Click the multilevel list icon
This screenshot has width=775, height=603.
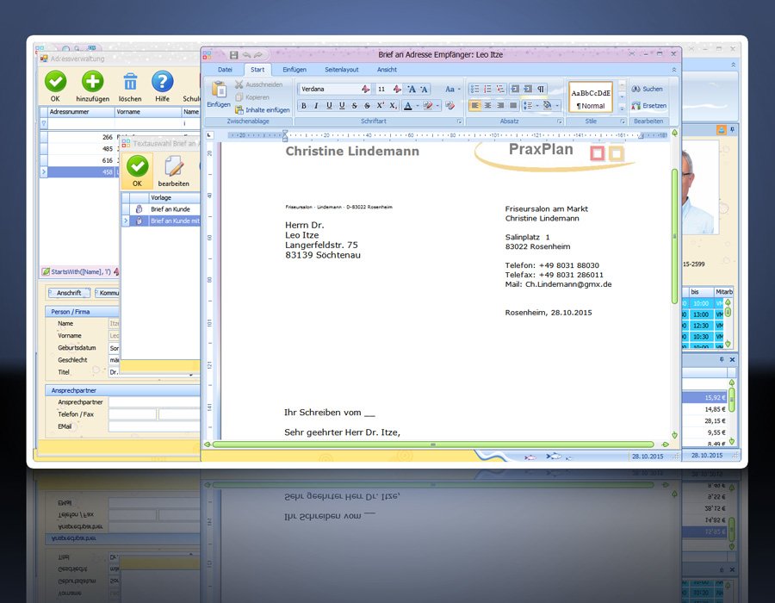point(500,89)
